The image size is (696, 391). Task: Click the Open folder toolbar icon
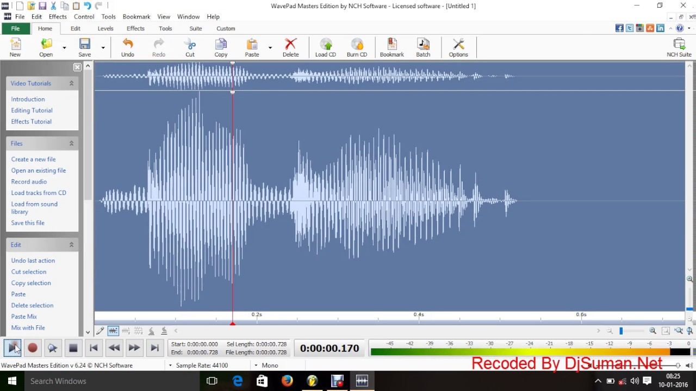pos(46,47)
